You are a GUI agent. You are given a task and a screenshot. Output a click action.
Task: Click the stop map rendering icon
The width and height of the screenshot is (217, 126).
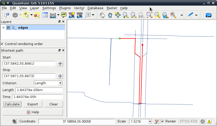[156, 121]
